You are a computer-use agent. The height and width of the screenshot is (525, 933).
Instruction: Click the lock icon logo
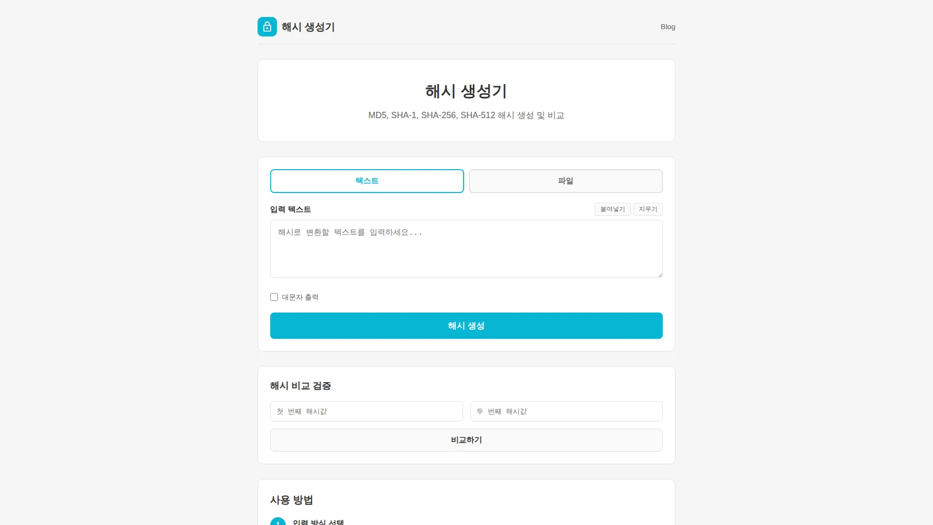click(267, 27)
